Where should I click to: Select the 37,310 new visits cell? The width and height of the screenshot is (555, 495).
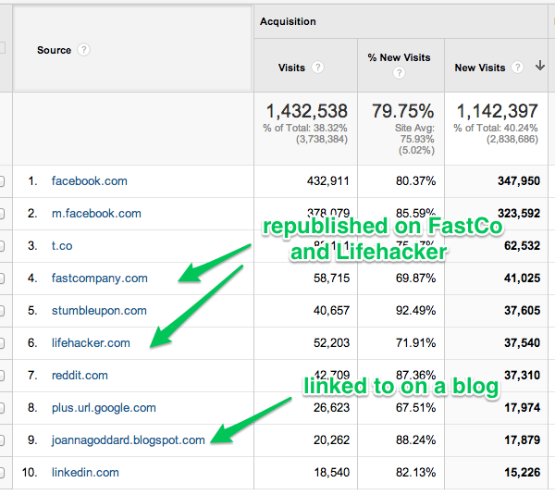point(522,376)
